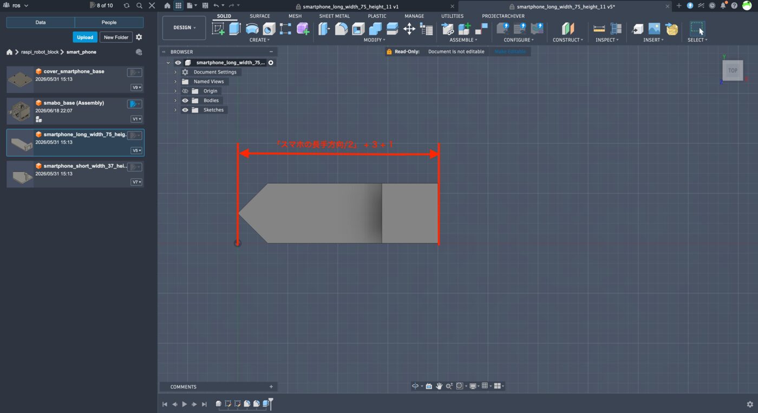Switch to the SHEET METAL tab

[x=335, y=16]
